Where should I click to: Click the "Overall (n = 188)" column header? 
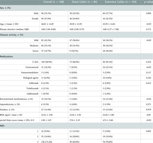[54, 2]
